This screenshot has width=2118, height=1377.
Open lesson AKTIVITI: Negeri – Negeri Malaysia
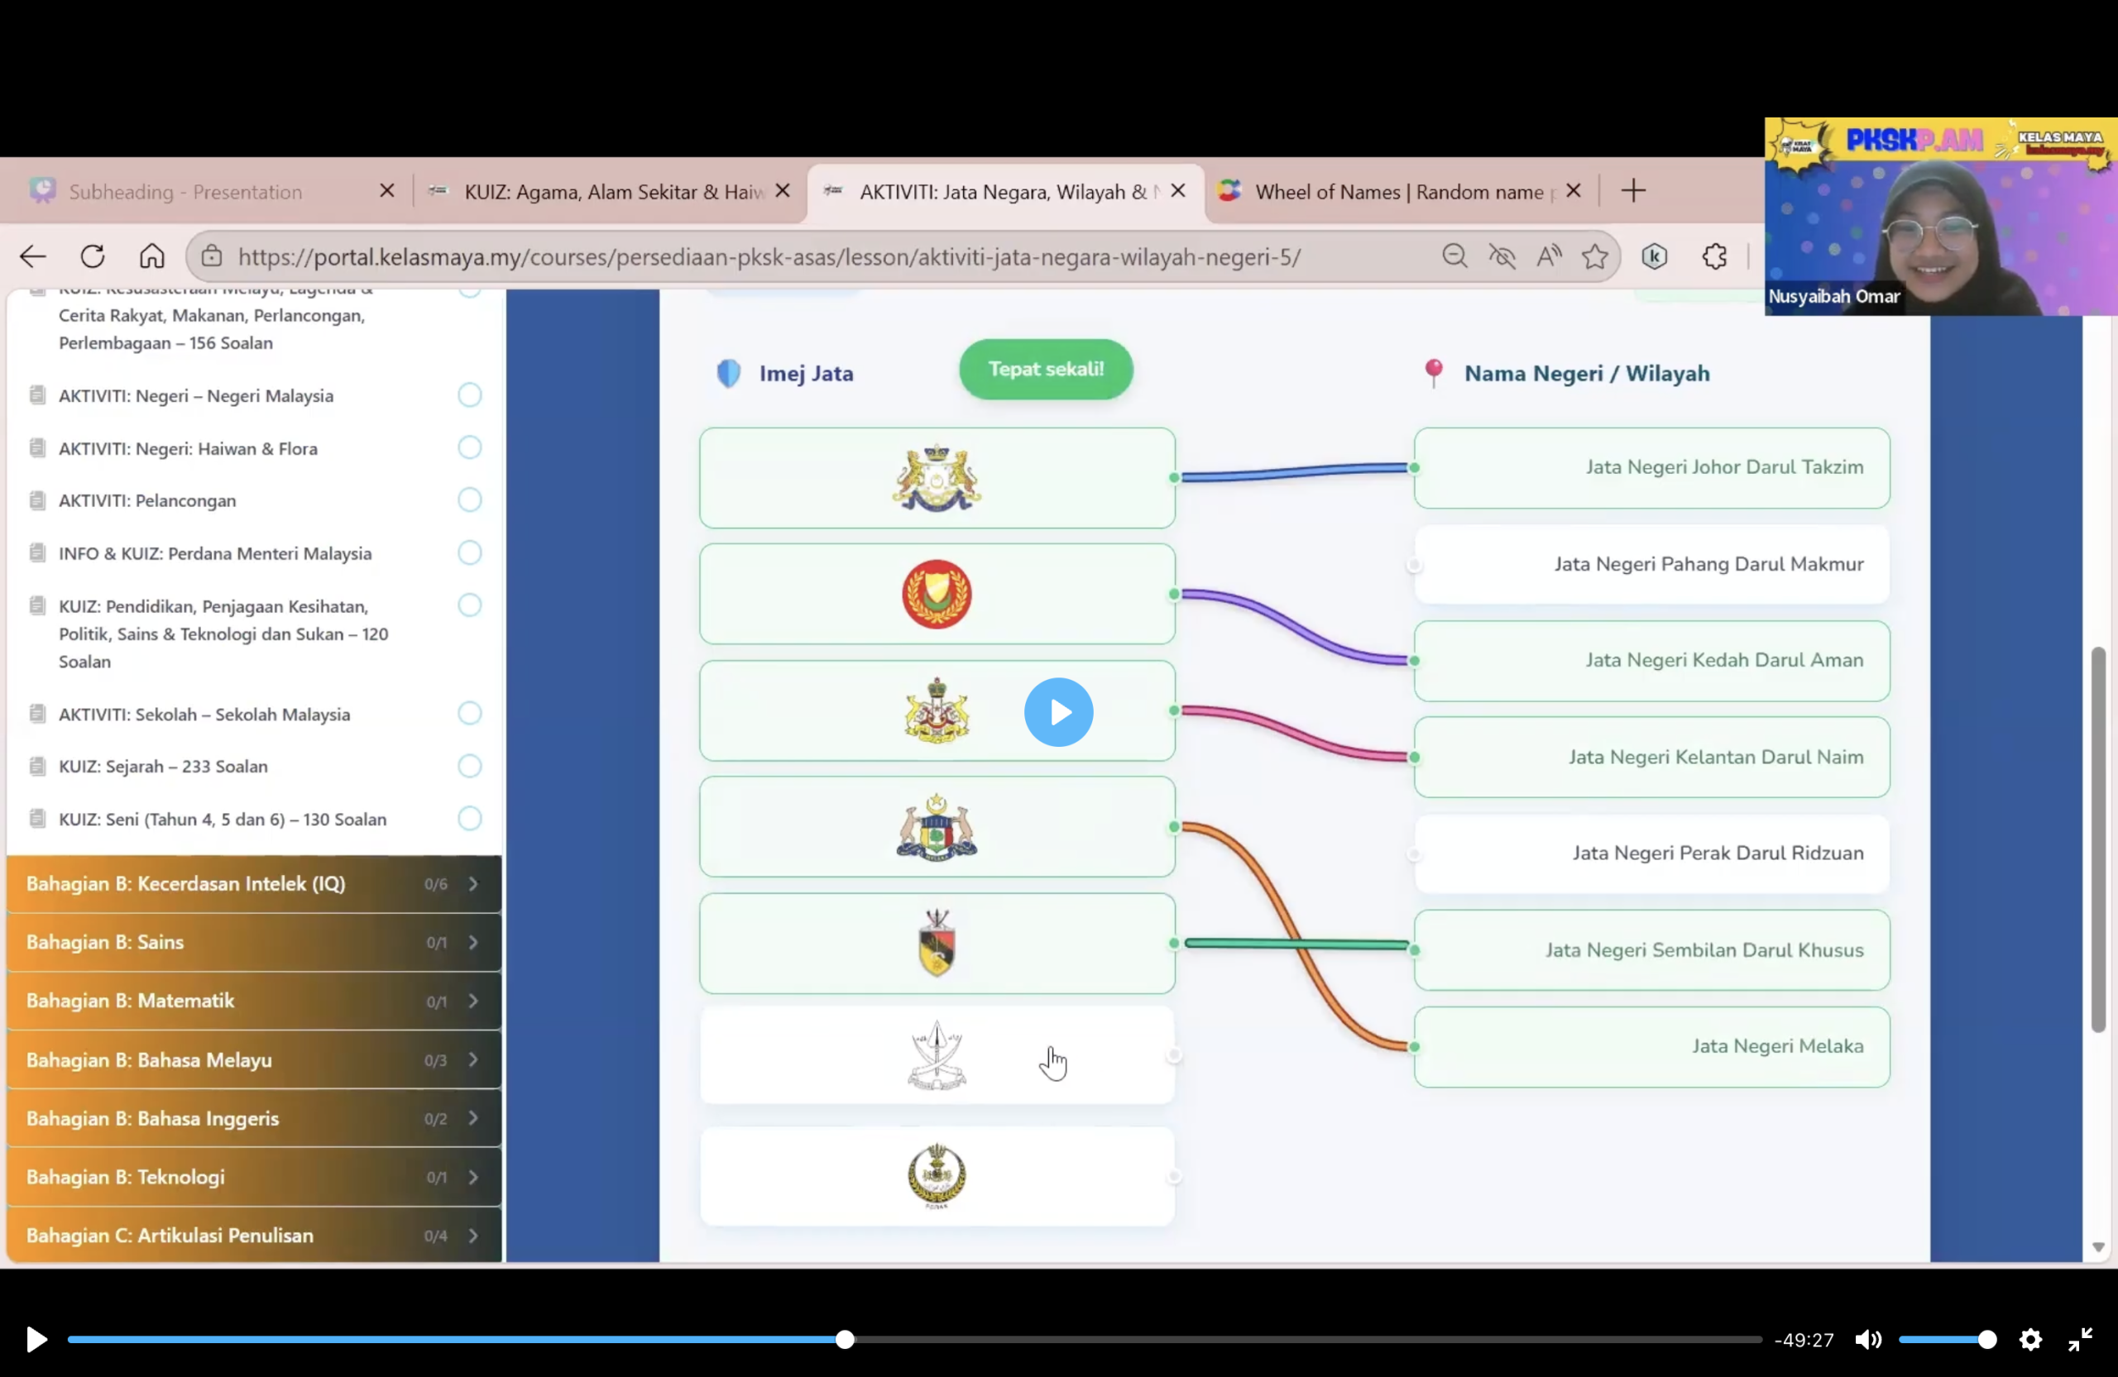[196, 396]
